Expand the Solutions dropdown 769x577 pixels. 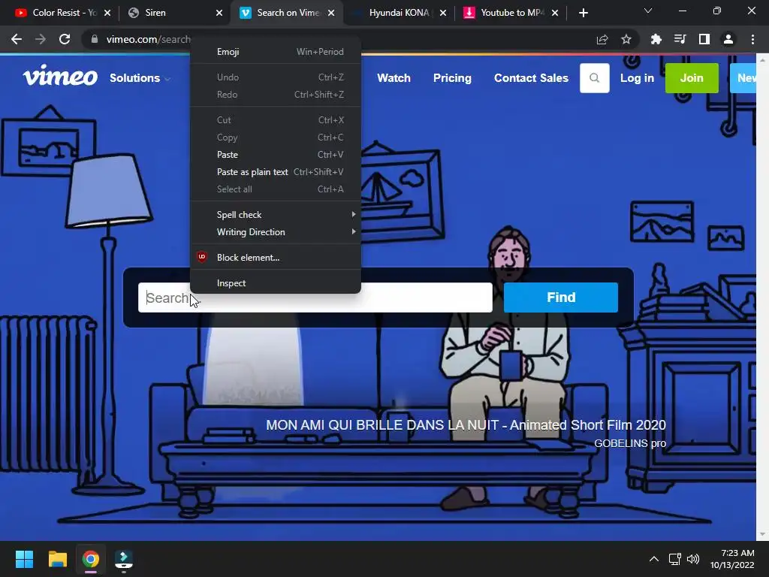(x=140, y=78)
